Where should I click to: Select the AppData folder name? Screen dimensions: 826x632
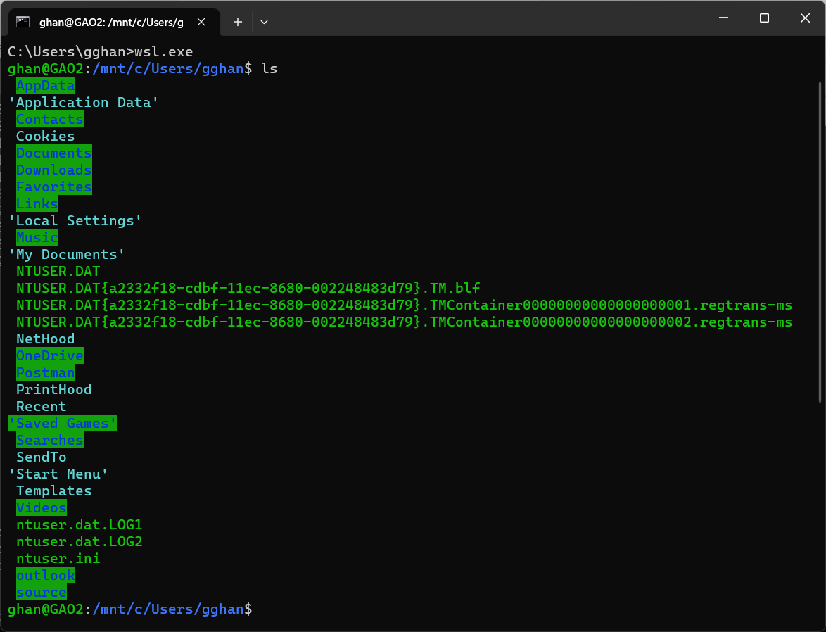45,85
